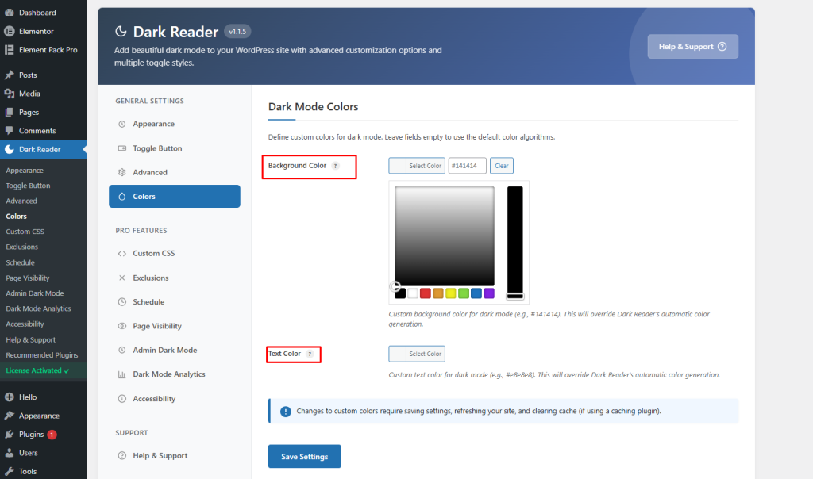The image size is (813, 479).
Task: Open Help & Support in settings nav
Action: point(174,456)
